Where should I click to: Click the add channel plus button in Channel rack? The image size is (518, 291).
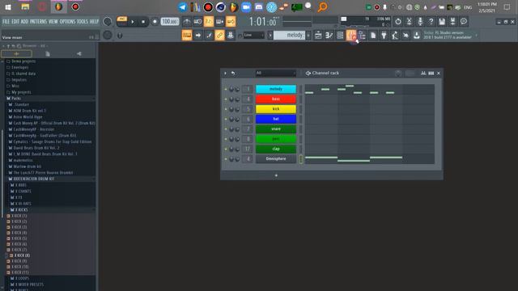276,175
